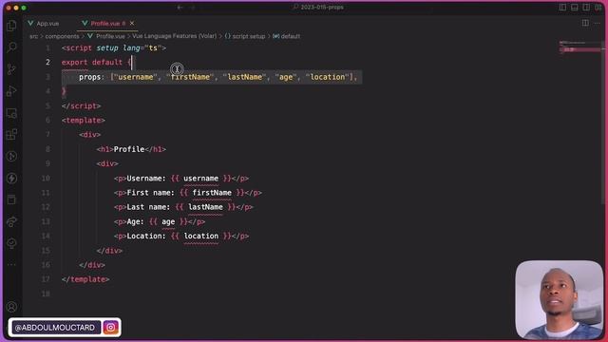This screenshot has height=342, width=608.
Task: Click the Profile.vue breadcrumb
Action: [106, 36]
